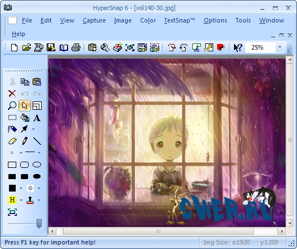Image resolution: width=297 pixels, height=249 pixels.
Task: Click the overlapping squares icon beside pointer tool
Action: [37, 106]
